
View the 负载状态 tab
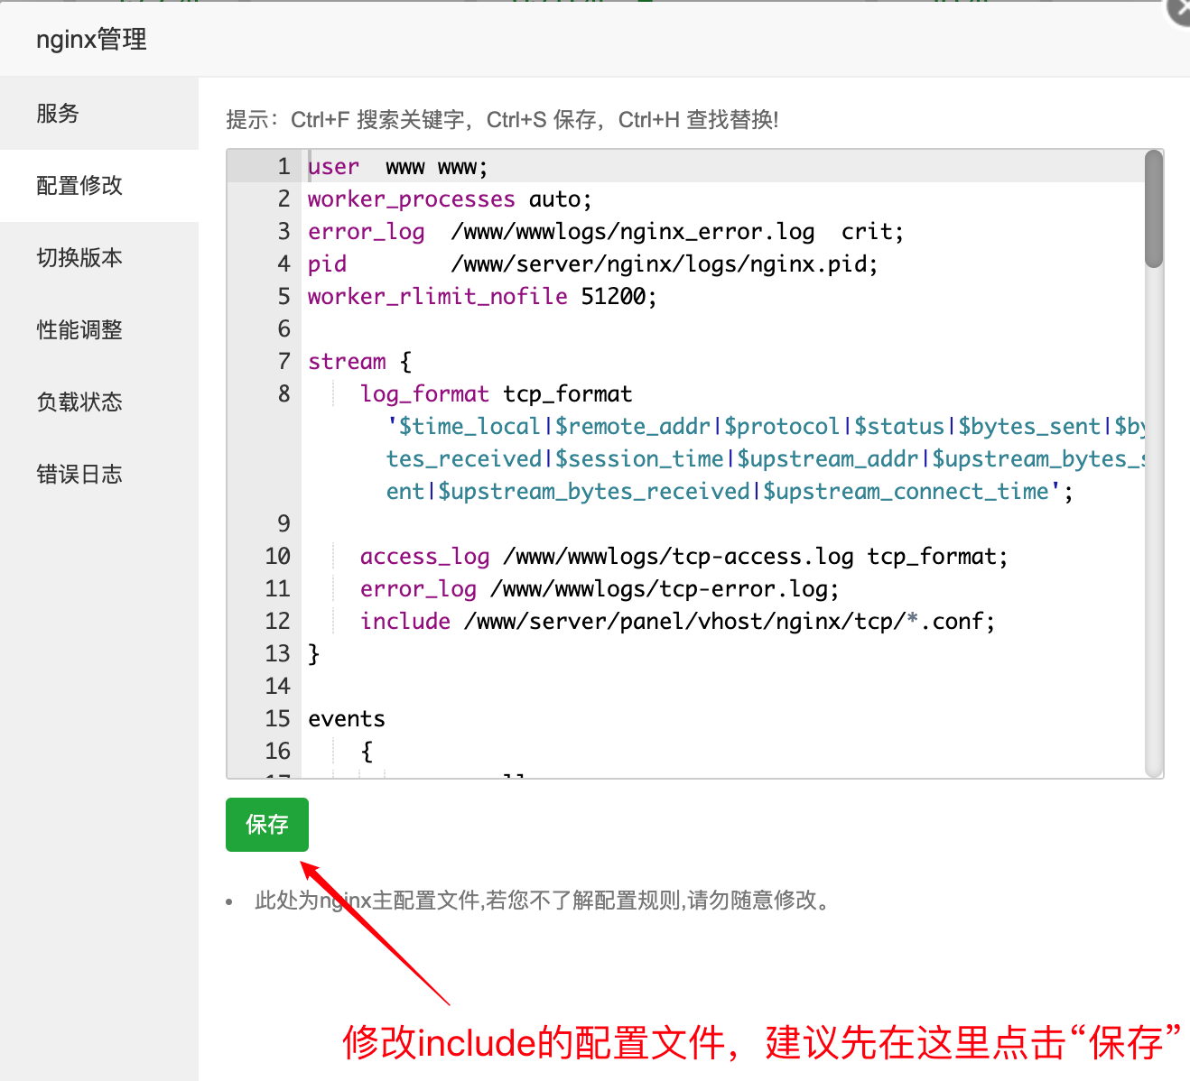(79, 402)
